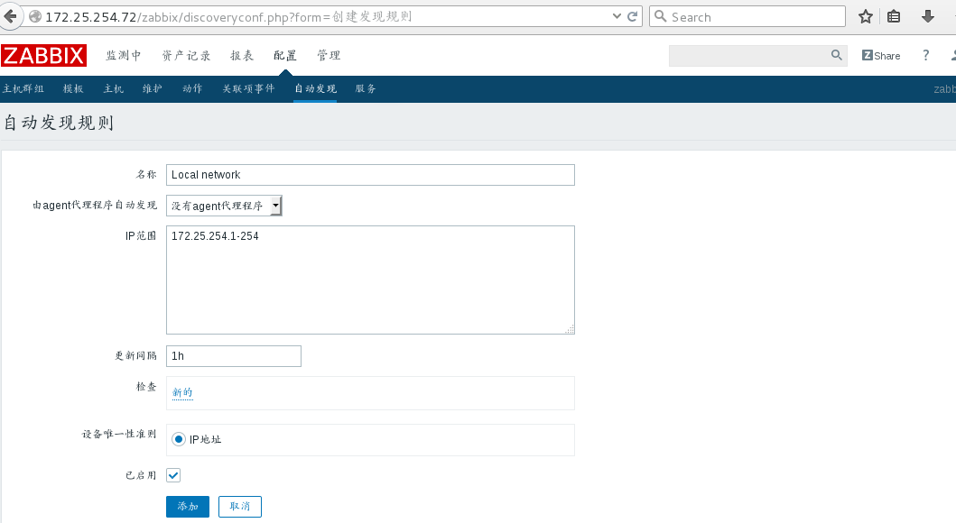Select the IP地址 radio button
956x523 pixels.
point(179,439)
